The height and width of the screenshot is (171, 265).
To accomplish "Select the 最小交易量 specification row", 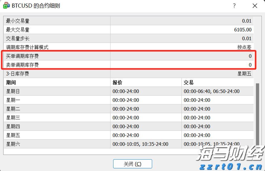I will tap(56, 21).
